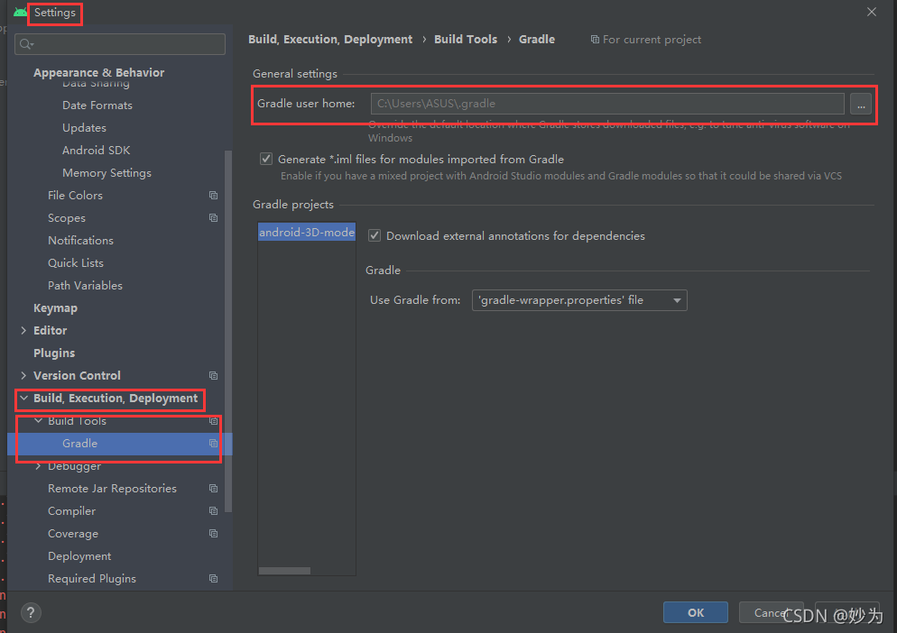Open Coverage settings
The image size is (897, 633).
(x=73, y=534)
